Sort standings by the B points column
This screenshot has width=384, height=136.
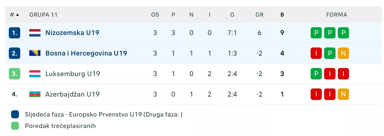click(x=282, y=15)
